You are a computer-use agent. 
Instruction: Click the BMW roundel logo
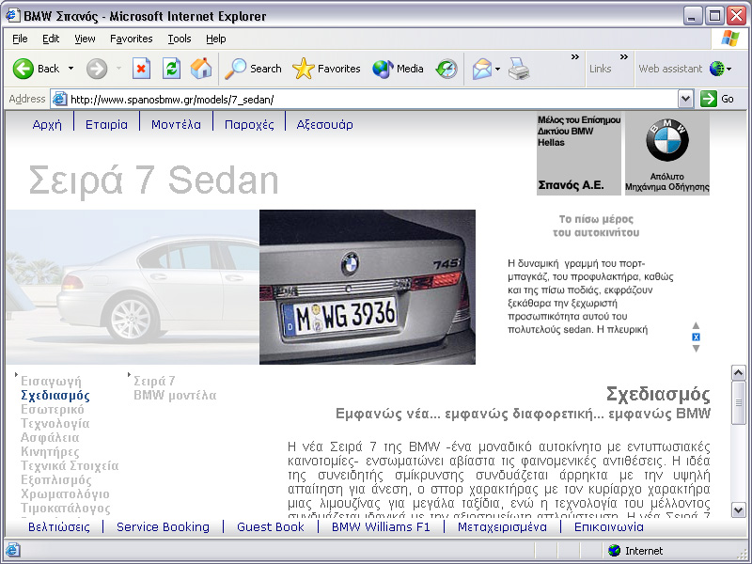[667, 140]
